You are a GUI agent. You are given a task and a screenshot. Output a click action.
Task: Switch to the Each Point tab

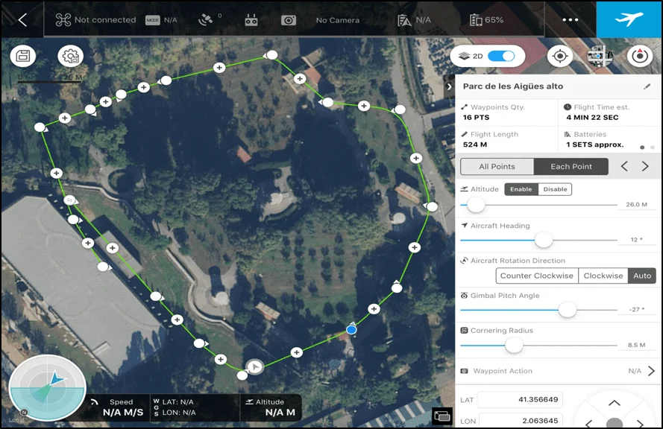click(x=571, y=166)
